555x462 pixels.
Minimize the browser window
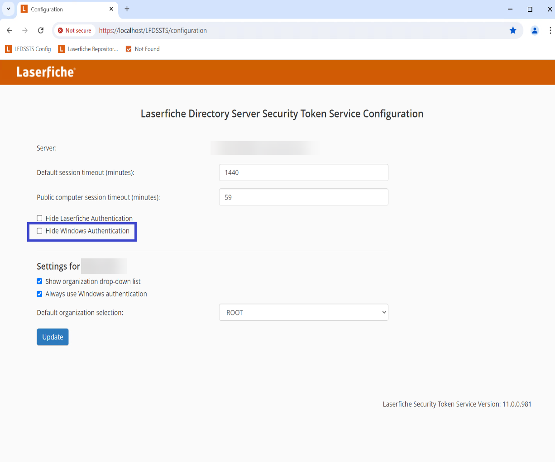pyautogui.click(x=510, y=9)
